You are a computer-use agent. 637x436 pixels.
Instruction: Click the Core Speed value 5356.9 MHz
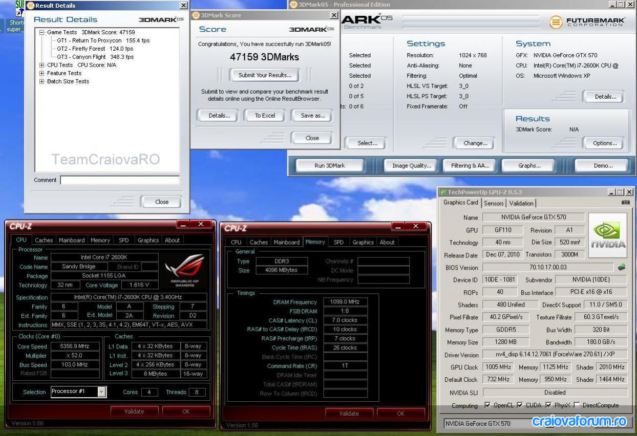(x=75, y=346)
